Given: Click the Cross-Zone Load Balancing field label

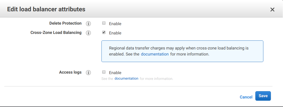Looking at the screenshot, I should (x=56, y=33).
